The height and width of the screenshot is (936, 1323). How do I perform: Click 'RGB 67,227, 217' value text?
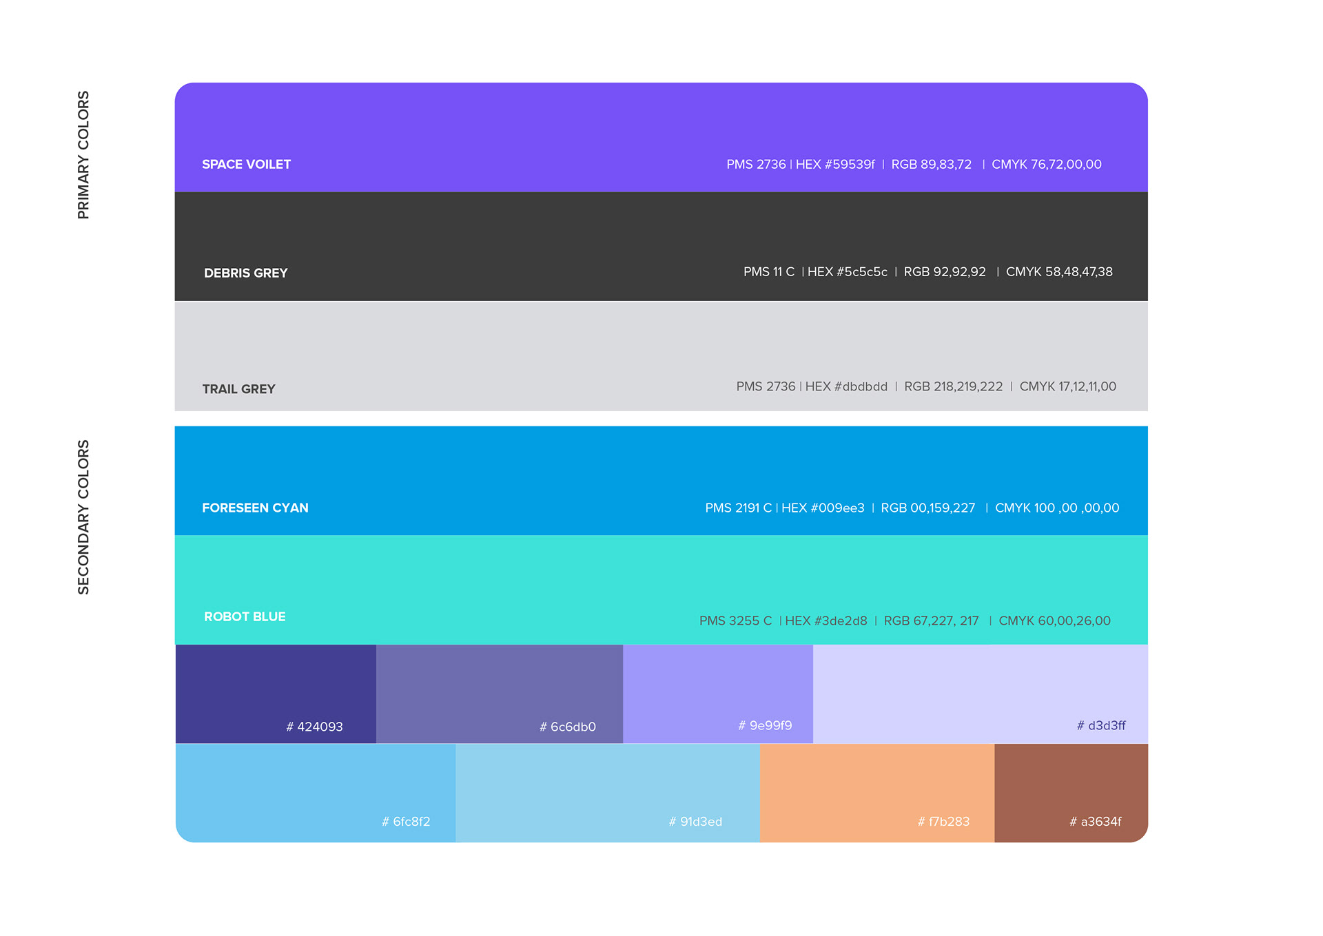(x=931, y=621)
